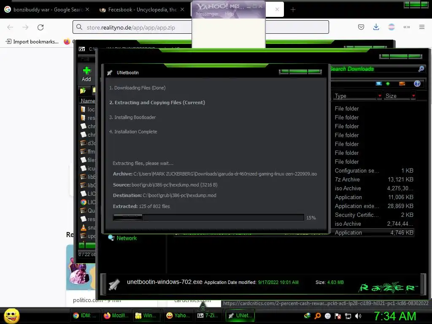
Task: Click the search magnifier in Explorer search box
Action: 421,69
